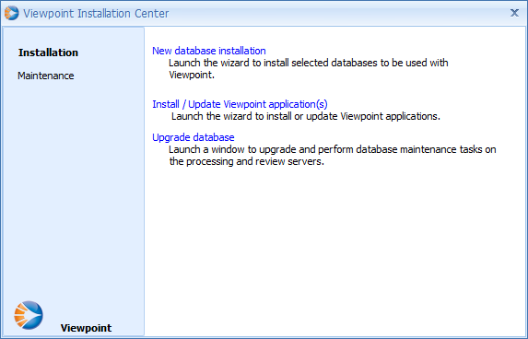Image resolution: width=528 pixels, height=339 pixels.
Task: Click the Viewpoint logo in sidebar bottom
Action: tap(29, 315)
